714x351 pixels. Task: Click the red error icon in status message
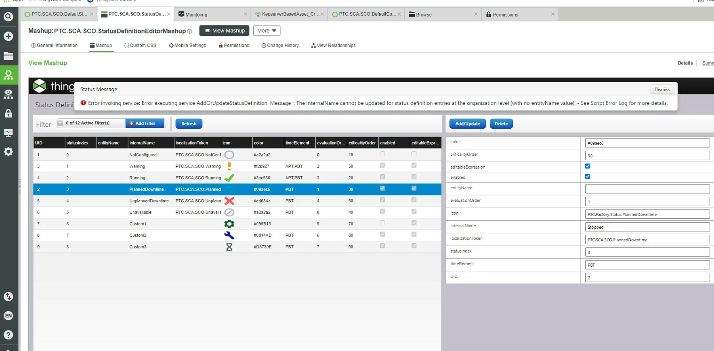pos(83,103)
